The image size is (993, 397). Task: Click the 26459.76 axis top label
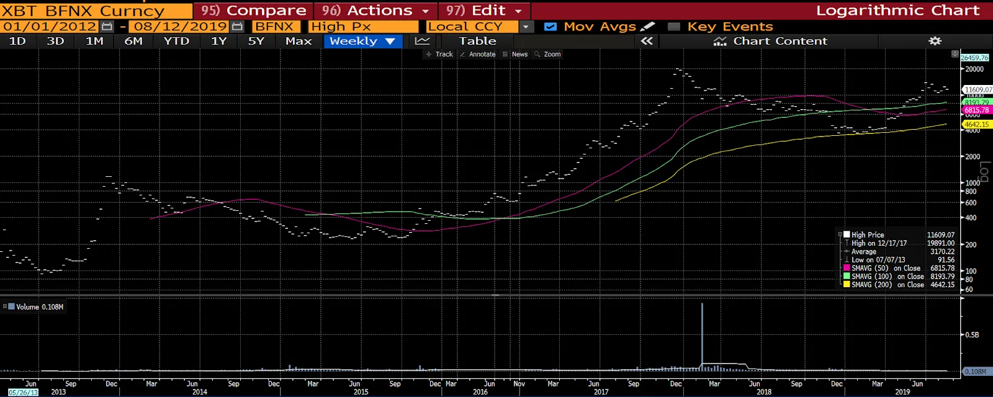coord(975,58)
